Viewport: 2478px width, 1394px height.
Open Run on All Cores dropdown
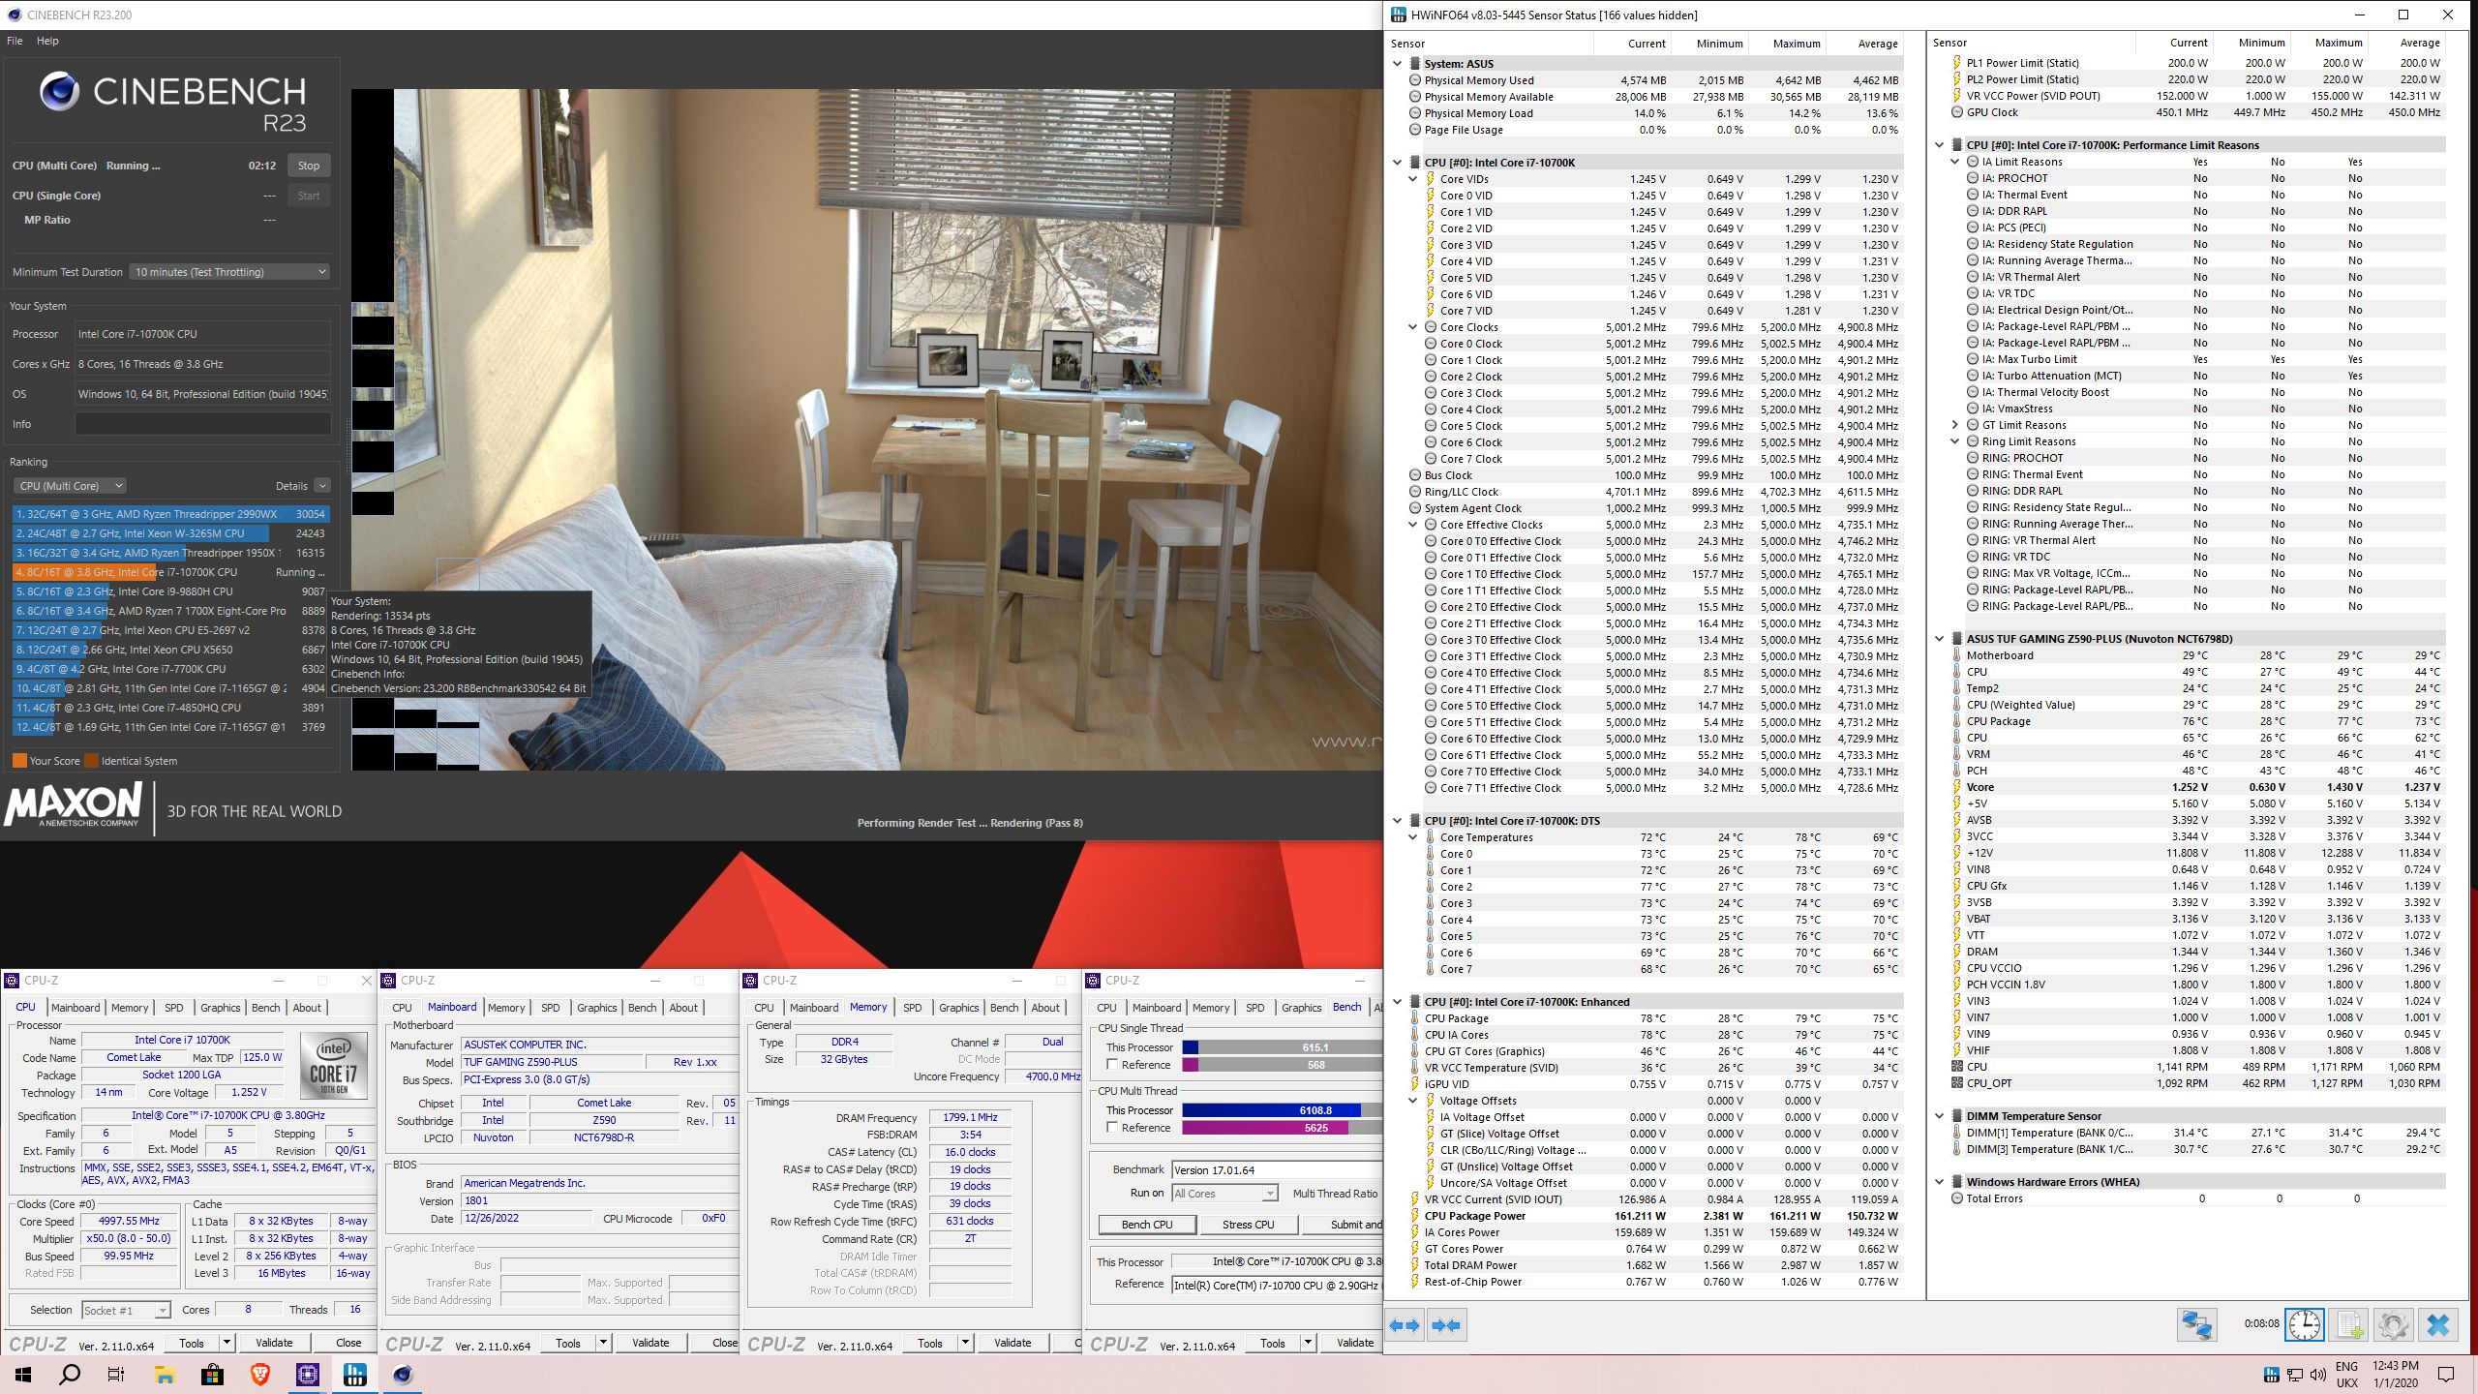pyautogui.click(x=1224, y=1194)
